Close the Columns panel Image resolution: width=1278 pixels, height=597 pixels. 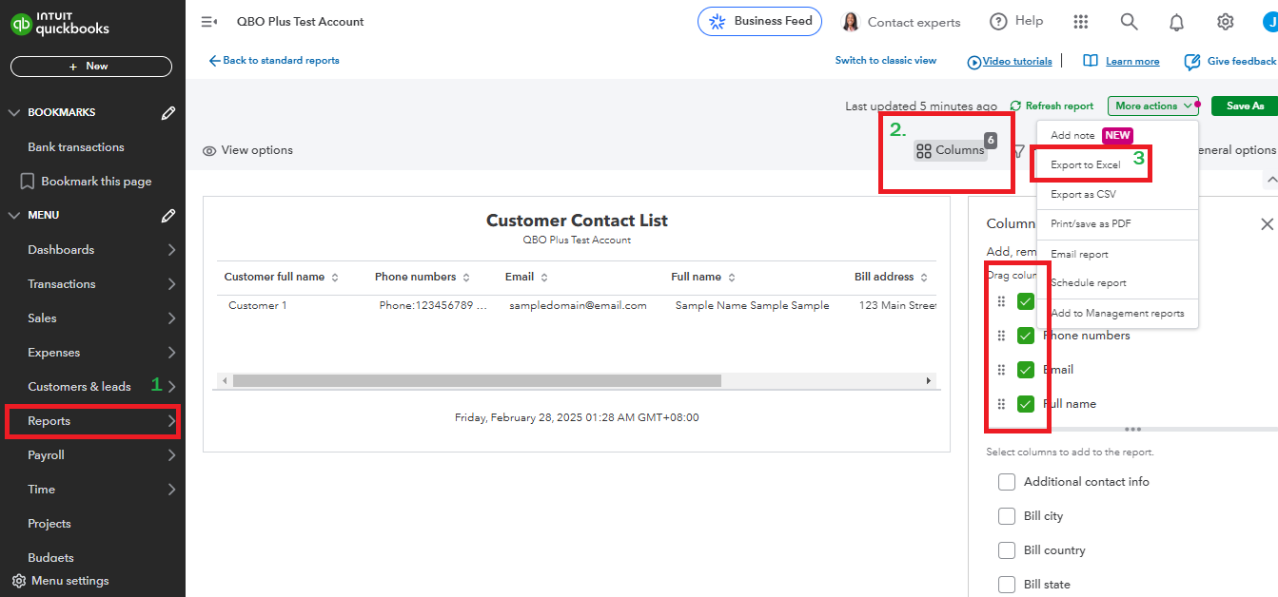tap(1267, 224)
